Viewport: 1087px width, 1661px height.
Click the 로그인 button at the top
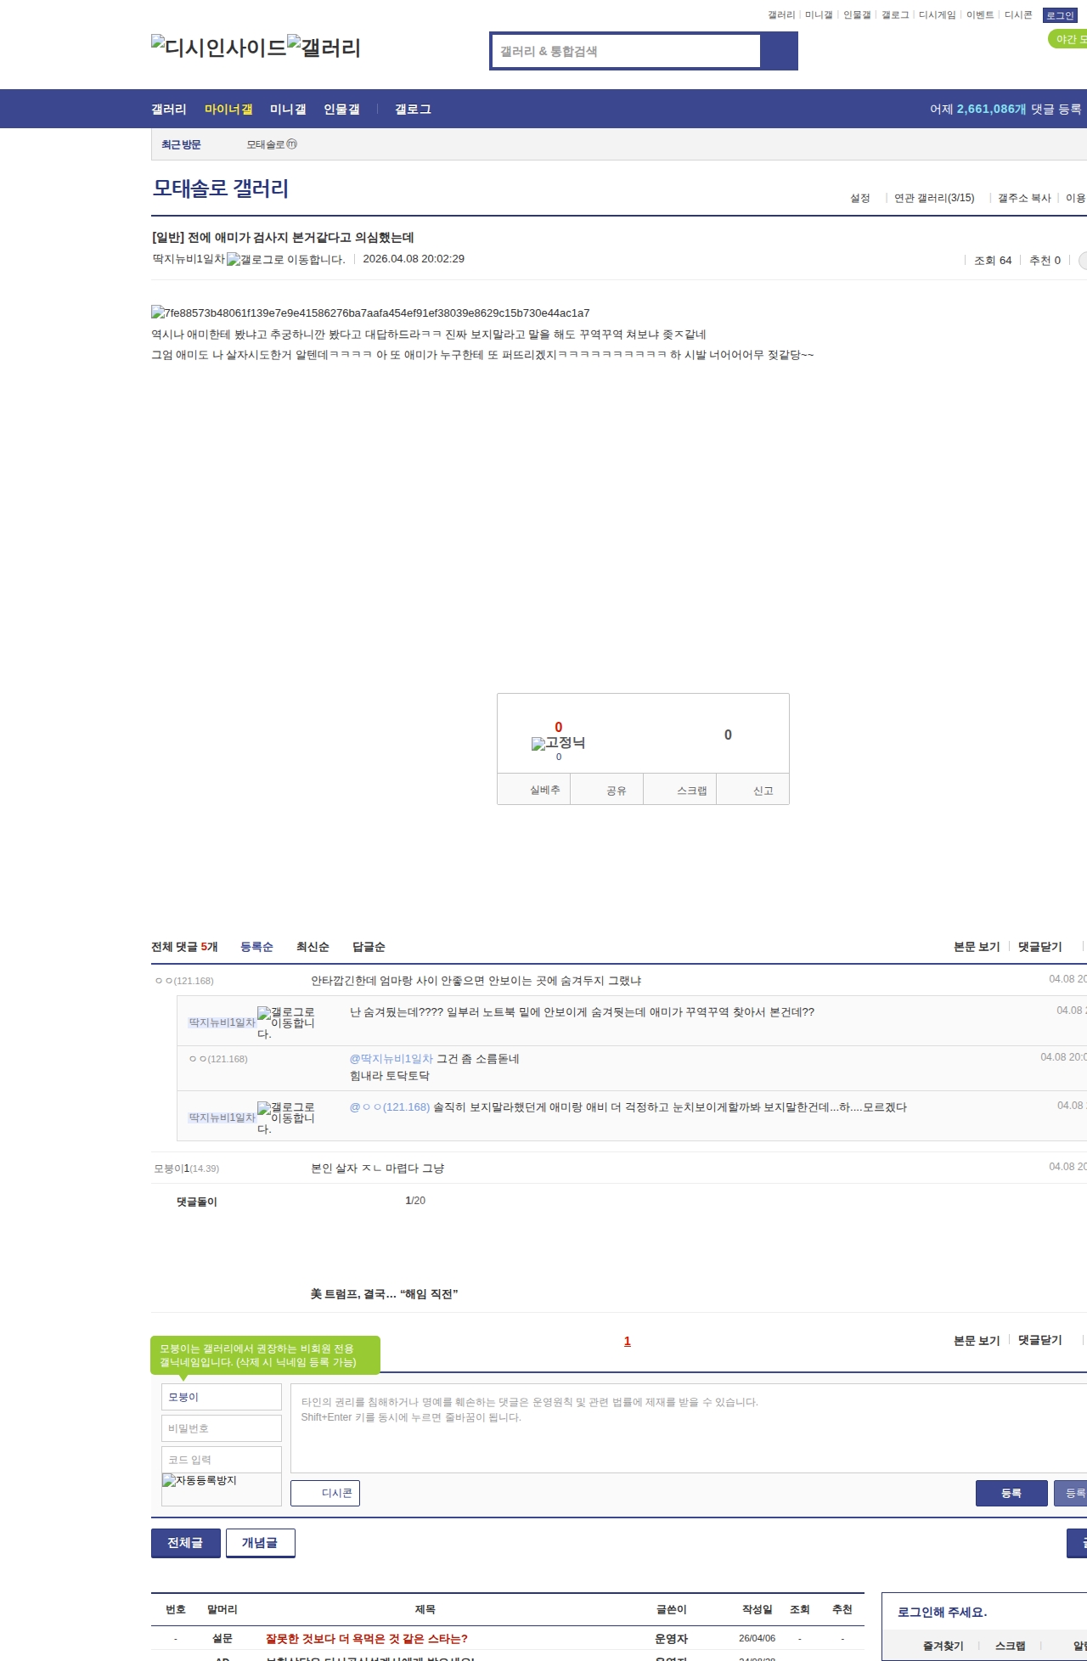[x=1060, y=15]
